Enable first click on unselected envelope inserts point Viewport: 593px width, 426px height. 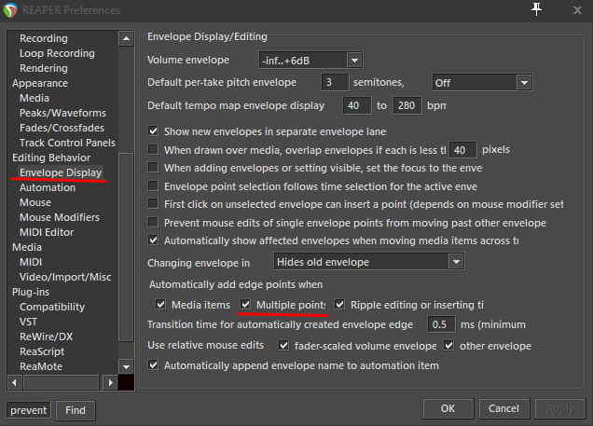153,204
